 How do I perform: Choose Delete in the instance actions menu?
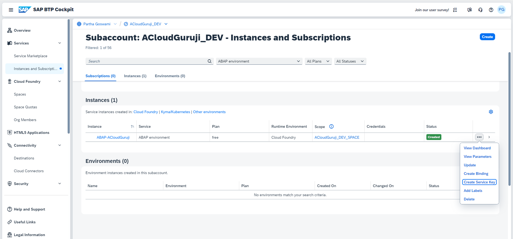pos(469,199)
